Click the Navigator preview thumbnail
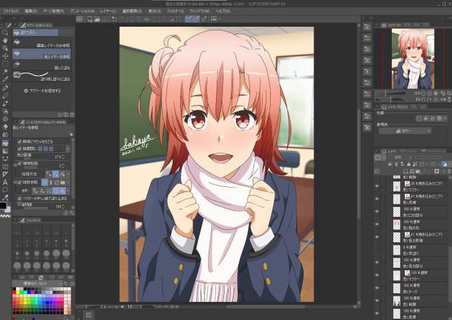452x320 pixels. (x=413, y=59)
